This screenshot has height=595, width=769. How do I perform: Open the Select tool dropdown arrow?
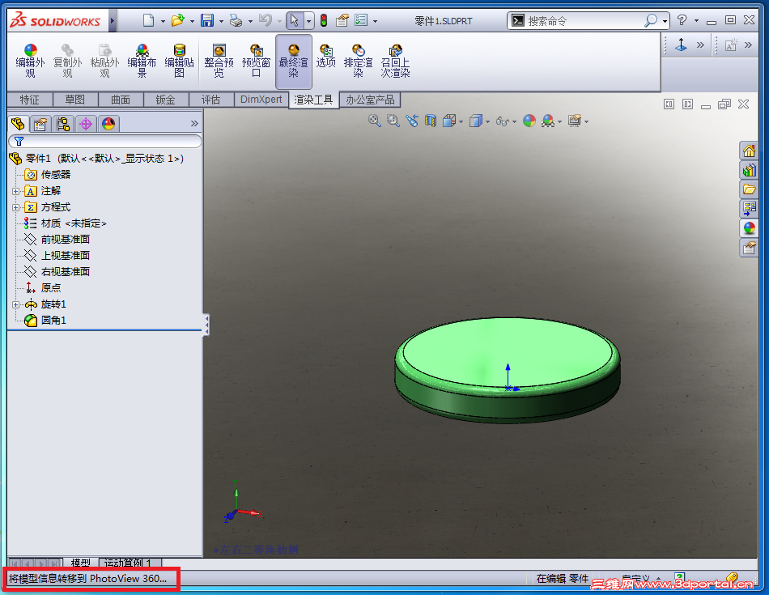(x=308, y=21)
